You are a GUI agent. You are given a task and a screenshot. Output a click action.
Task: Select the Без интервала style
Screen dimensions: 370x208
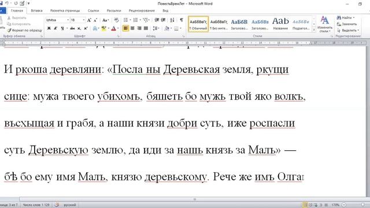[219, 24]
